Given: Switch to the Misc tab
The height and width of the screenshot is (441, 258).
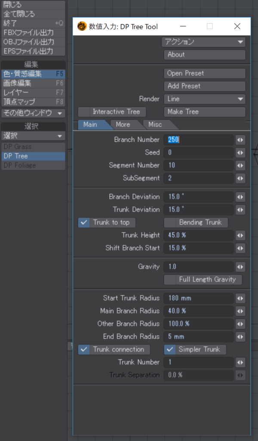Looking at the screenshot, I should pyautogui.click(x=155, y=124).
